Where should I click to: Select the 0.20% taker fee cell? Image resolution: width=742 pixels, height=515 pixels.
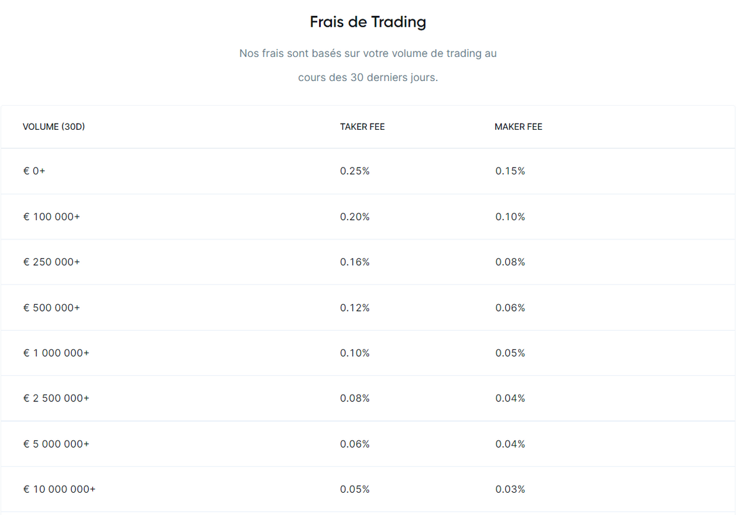[355, 217]
